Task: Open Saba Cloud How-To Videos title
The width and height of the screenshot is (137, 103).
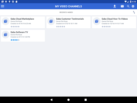Action: point(115,19)
